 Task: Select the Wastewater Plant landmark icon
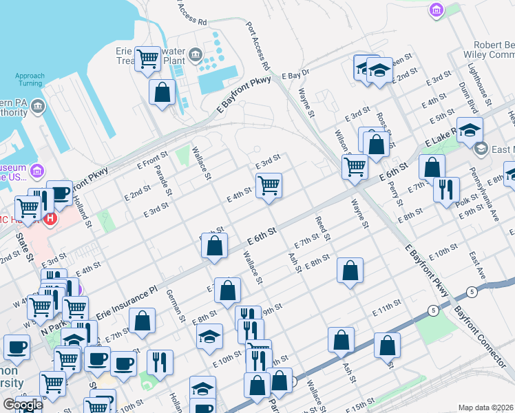(196, 54)
